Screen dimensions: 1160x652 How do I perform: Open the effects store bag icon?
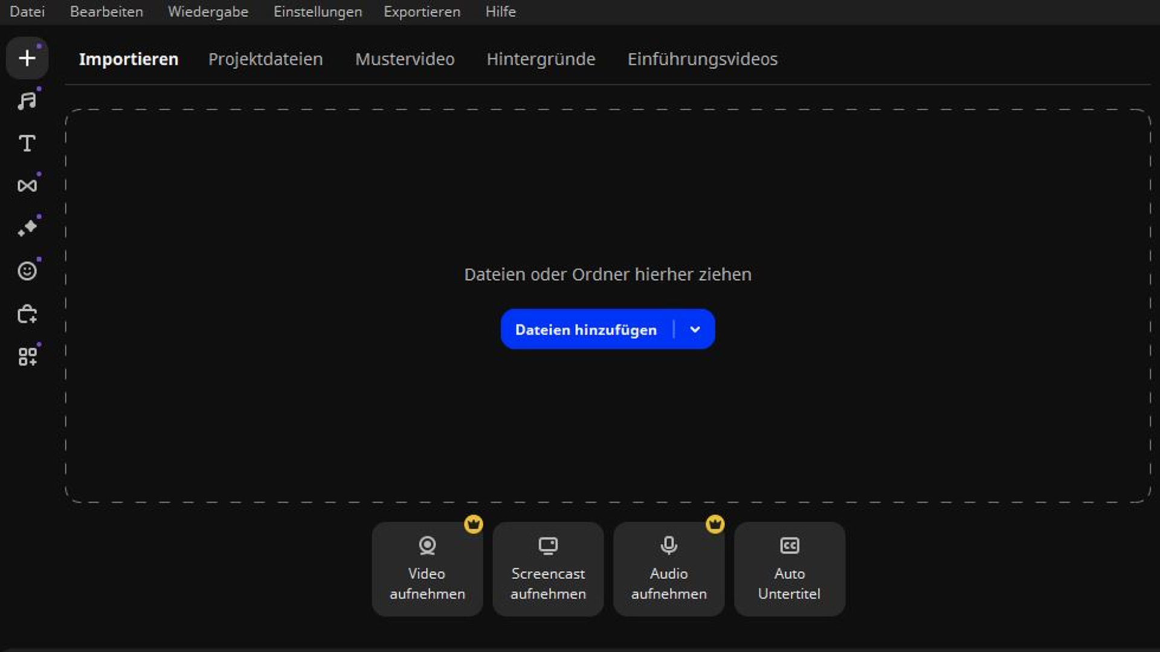[x=27, y=314]
